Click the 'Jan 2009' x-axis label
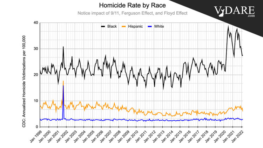263x148 pixels. tap(123, 136)
